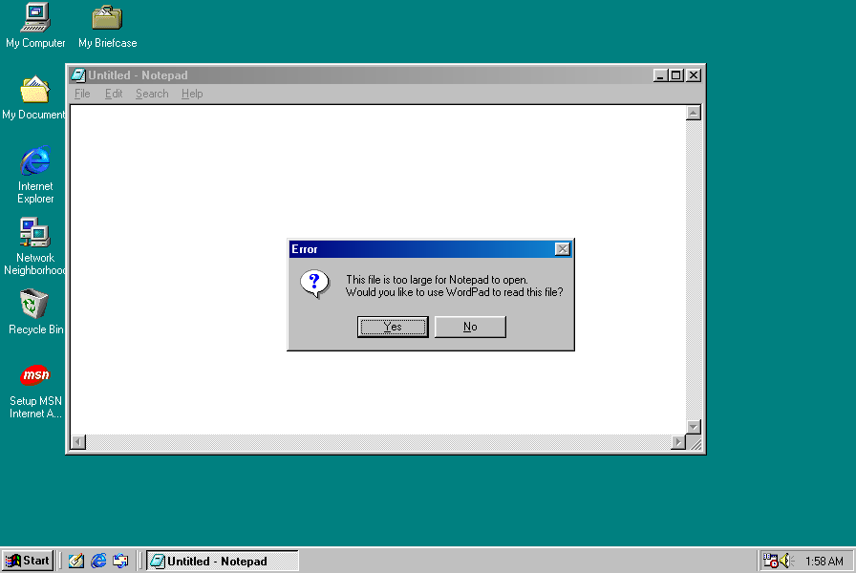Viewport: 856px width, 573px height.
Task: Open the volume speaker tray icon
Action: tap(786, 561)
